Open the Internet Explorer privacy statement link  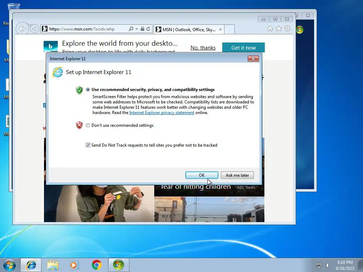tap(162, 113)
